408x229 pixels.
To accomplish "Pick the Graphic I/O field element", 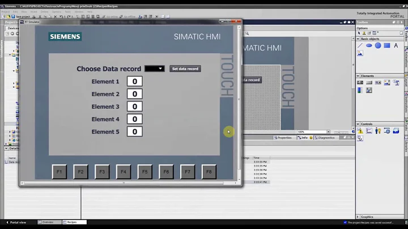I will point(387,83).
